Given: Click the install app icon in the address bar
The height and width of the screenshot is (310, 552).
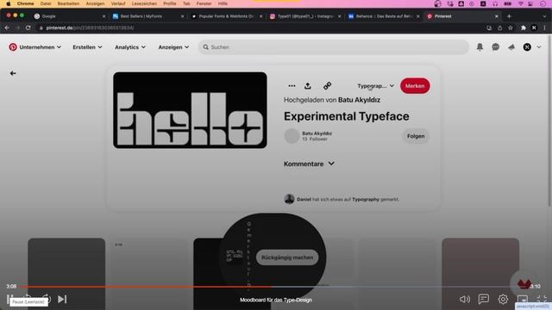Looking at the screenshot, I should (x=489, y=28).
